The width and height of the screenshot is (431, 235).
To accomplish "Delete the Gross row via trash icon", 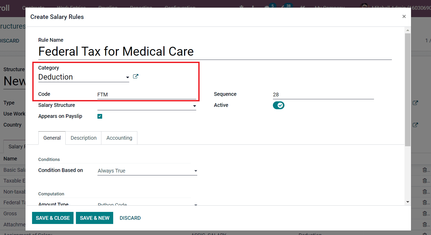I will [x=425, y=213].
